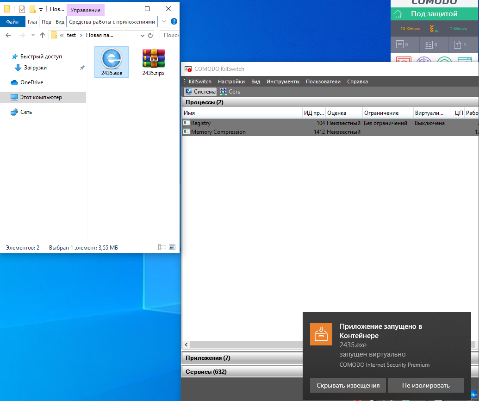This screenshot has width=479, height=401.
Task: Open the address bar history dropdown
Action: click(143, 36)
